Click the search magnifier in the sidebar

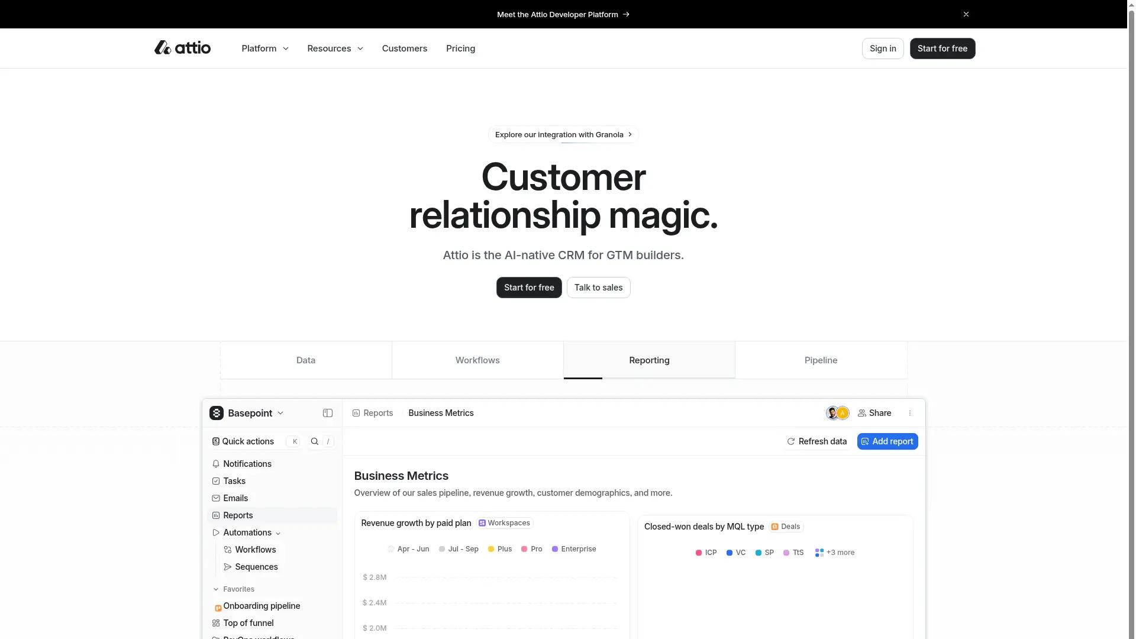pyautogui.click(x=314, y=441)
